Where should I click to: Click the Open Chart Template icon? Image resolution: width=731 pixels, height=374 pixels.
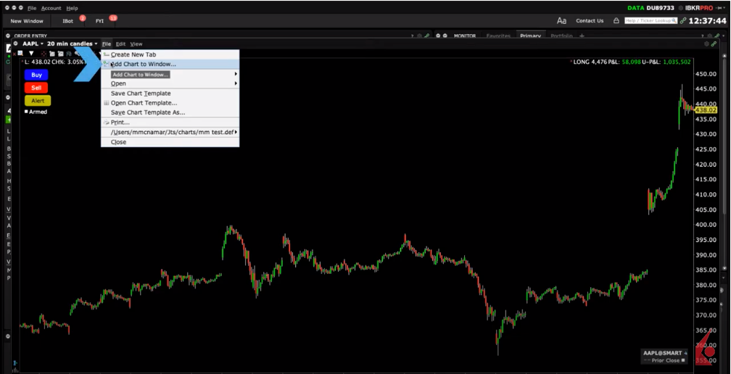coord(106,103)
